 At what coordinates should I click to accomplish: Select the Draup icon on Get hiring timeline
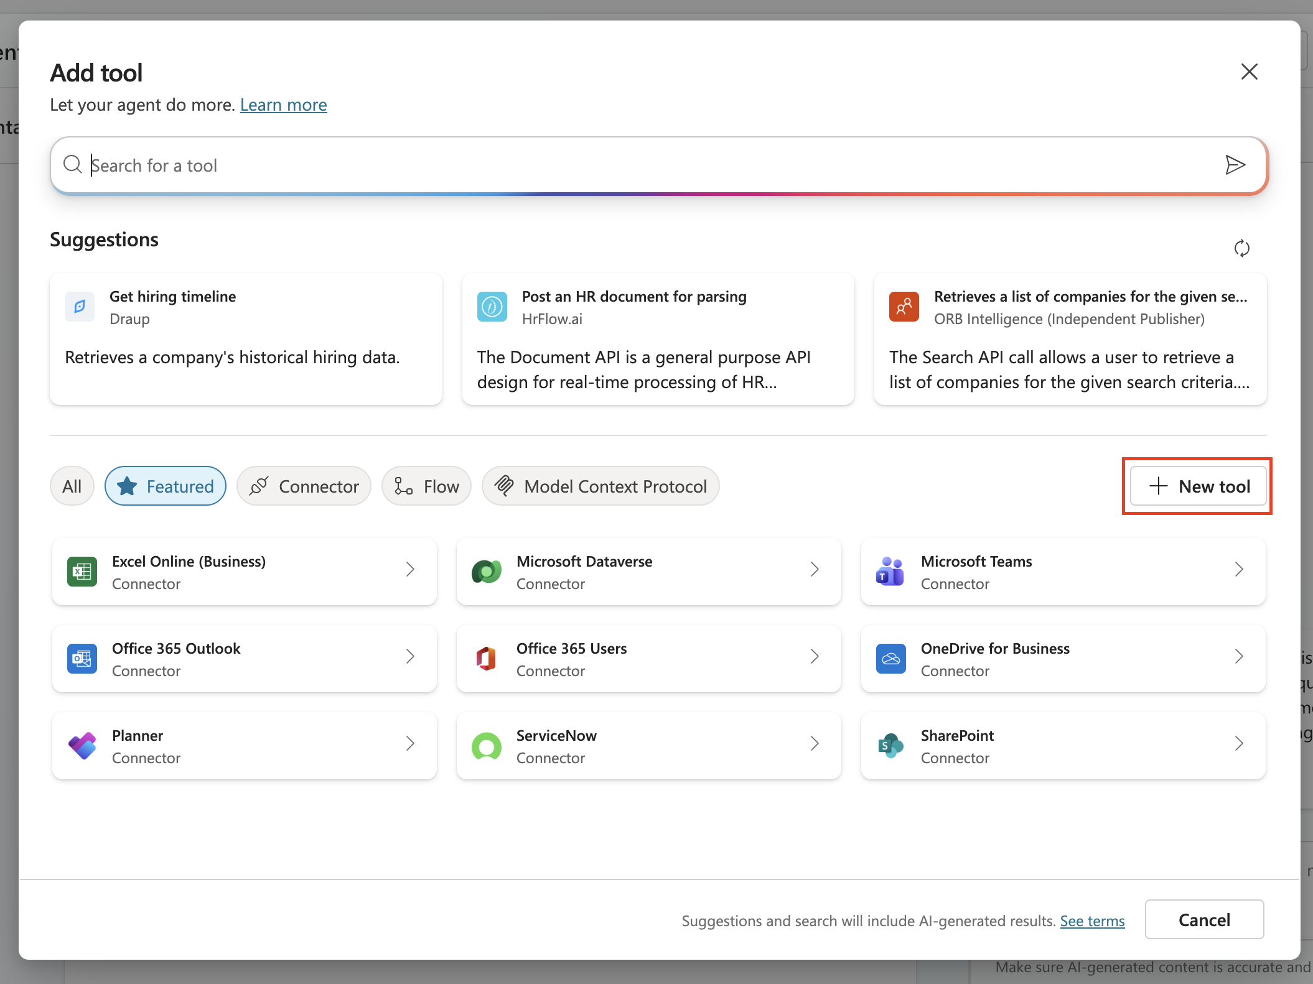point(80,306)
